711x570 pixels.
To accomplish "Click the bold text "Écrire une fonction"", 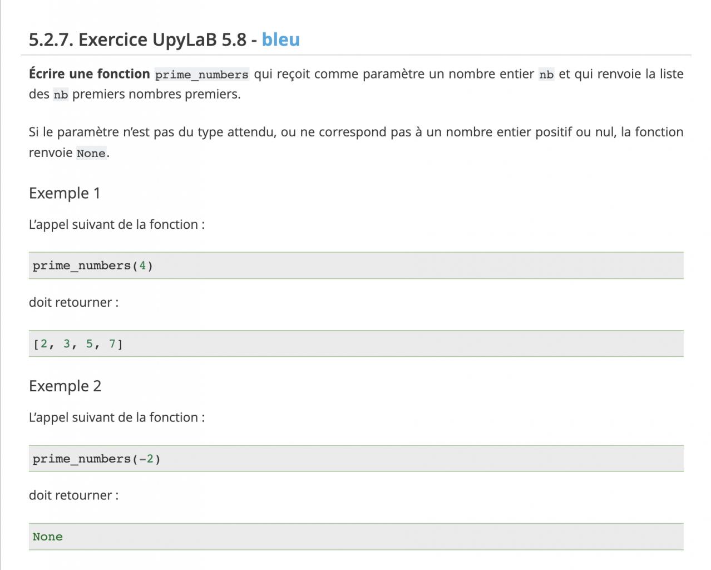I will 89,74.
